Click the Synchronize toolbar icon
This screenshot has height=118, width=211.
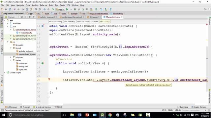point(10,10)
